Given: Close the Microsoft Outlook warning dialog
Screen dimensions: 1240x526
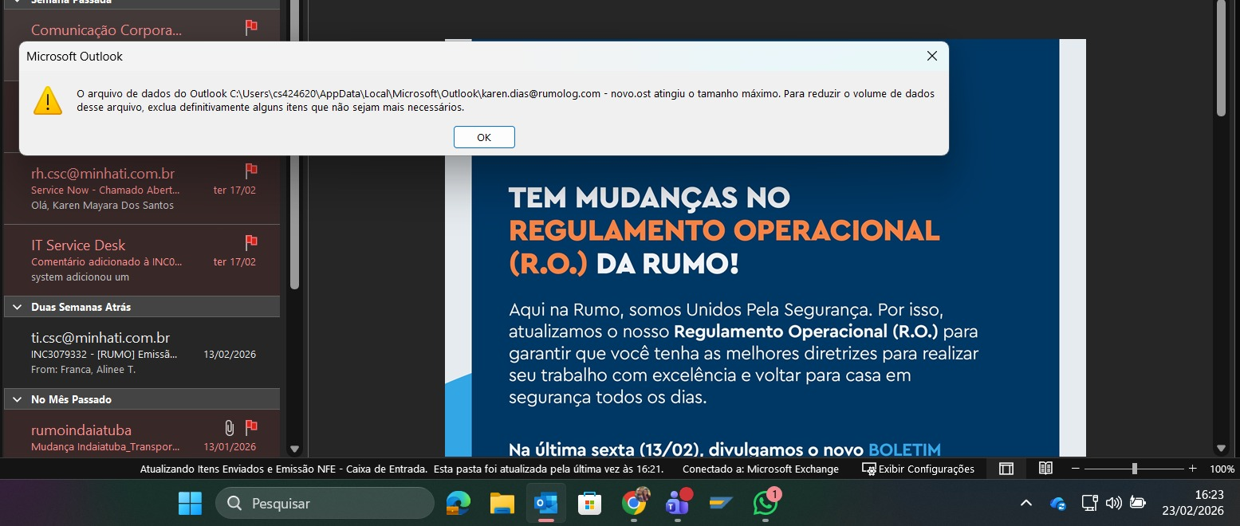Looking at the screenshot, I should click(931, 56).
